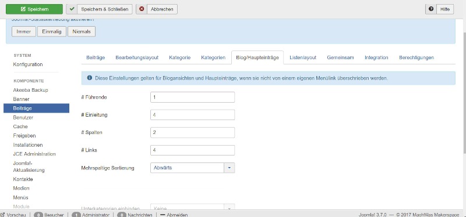
Task: Select the Blog/Haupteinträge tab
Action: click(x=257, y=57)
